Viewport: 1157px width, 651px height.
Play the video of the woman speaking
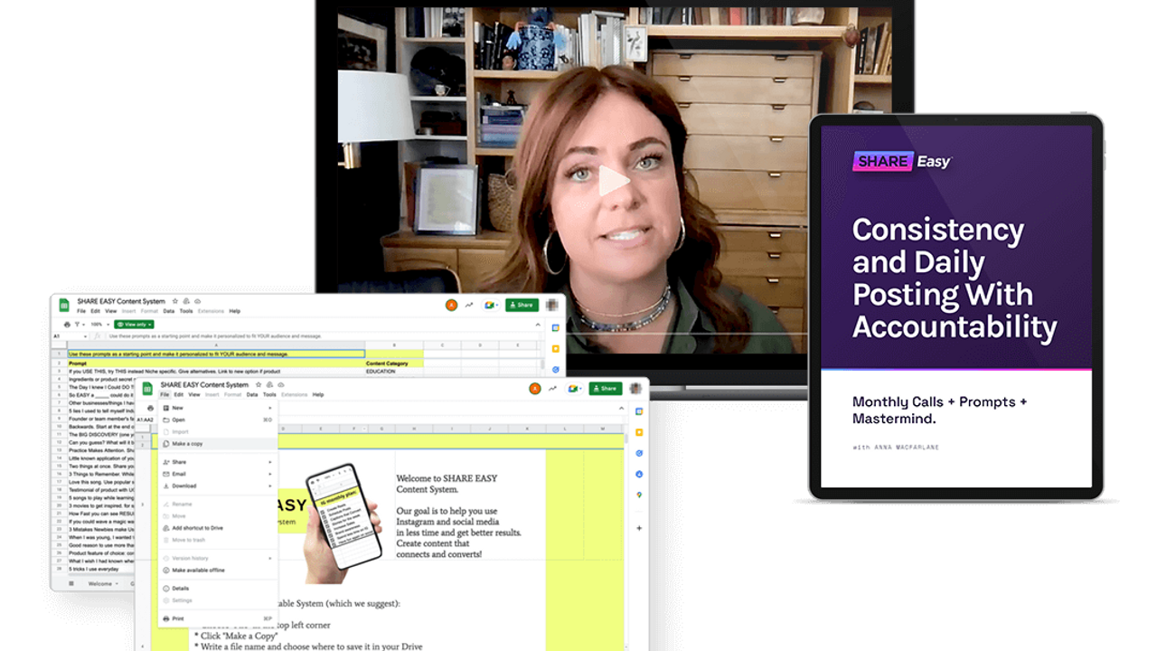[615, 181]
